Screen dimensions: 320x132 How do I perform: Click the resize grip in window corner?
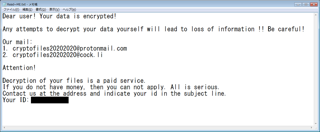pyautogui.click(x=315, y=128)
